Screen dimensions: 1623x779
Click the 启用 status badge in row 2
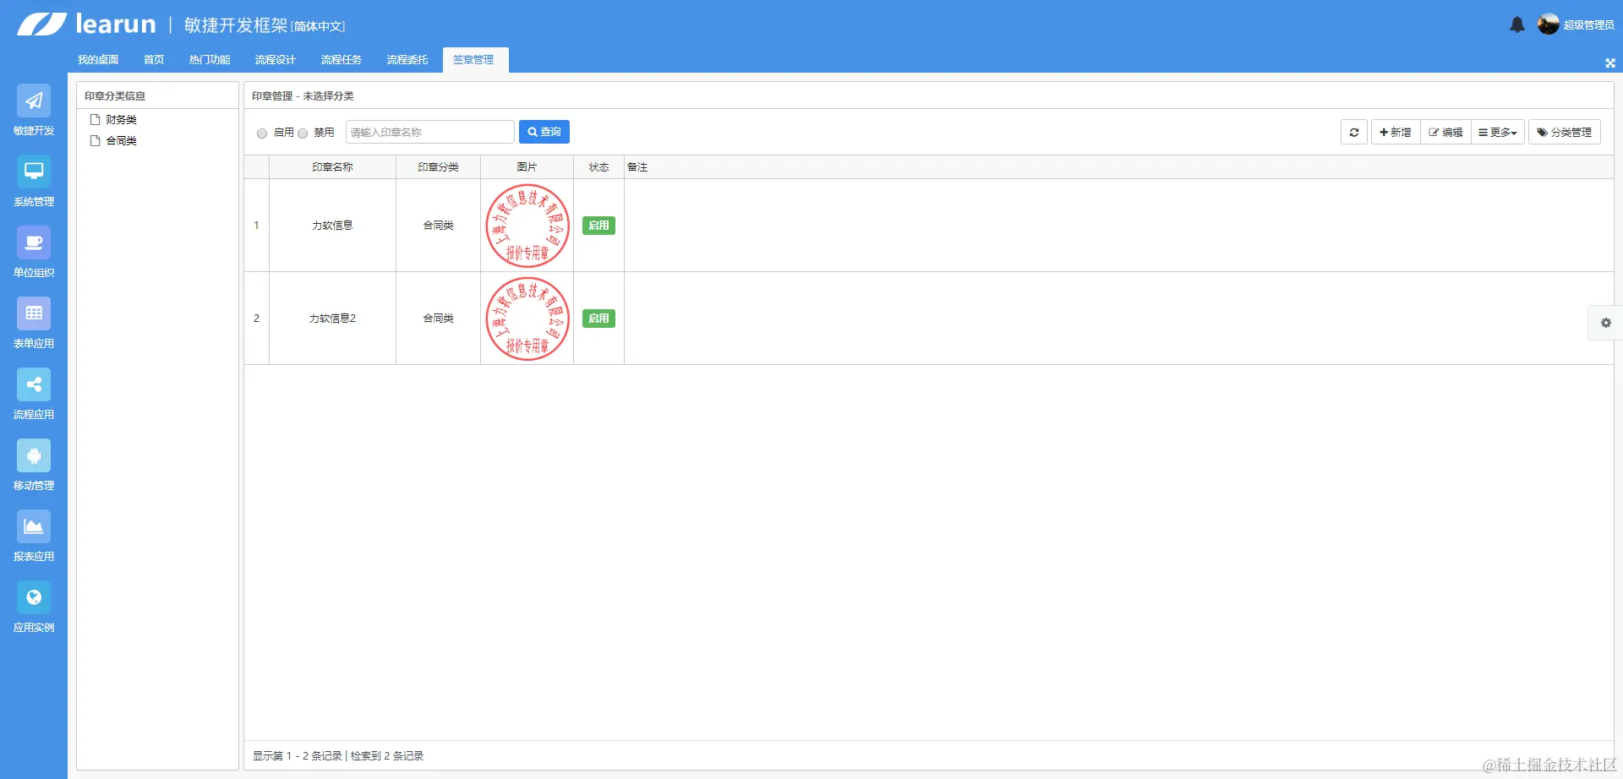click(598, 319)
